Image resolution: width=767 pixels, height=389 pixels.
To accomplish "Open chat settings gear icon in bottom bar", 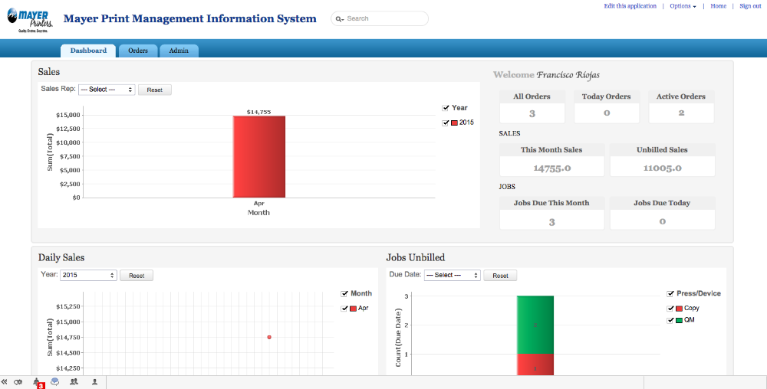I will coord(18,381).
